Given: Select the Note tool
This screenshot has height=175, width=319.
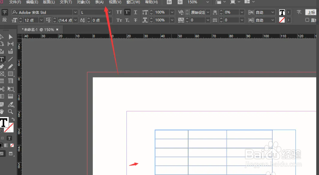Looking at the screenshot, I should 2,104.
